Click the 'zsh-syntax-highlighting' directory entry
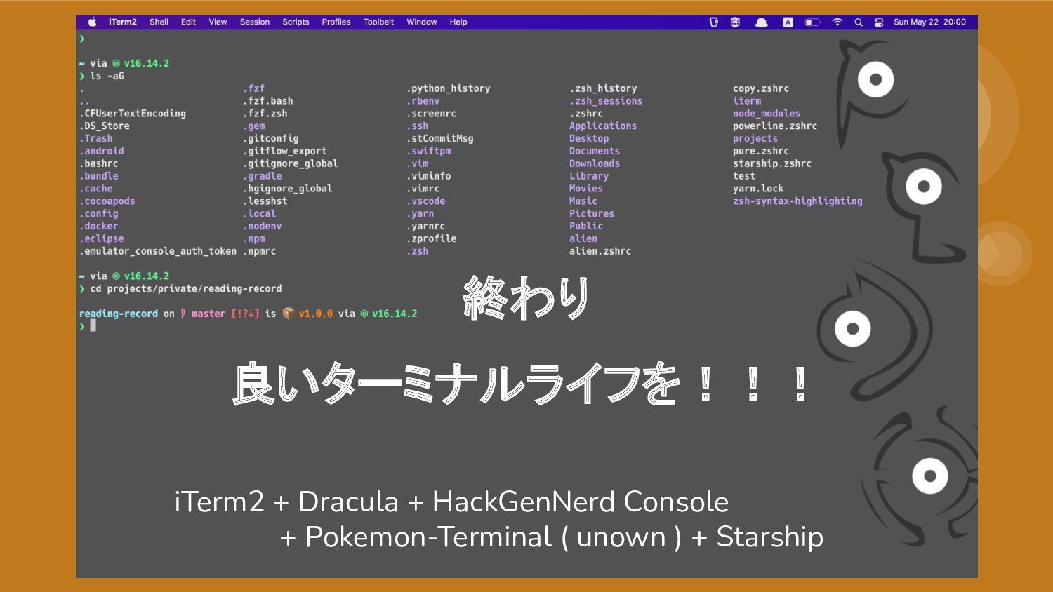The height and width of the screenshot is (592, 1053). 797,201
